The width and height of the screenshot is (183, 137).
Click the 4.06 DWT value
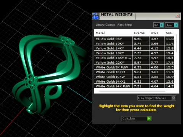[x=154, y=67]
